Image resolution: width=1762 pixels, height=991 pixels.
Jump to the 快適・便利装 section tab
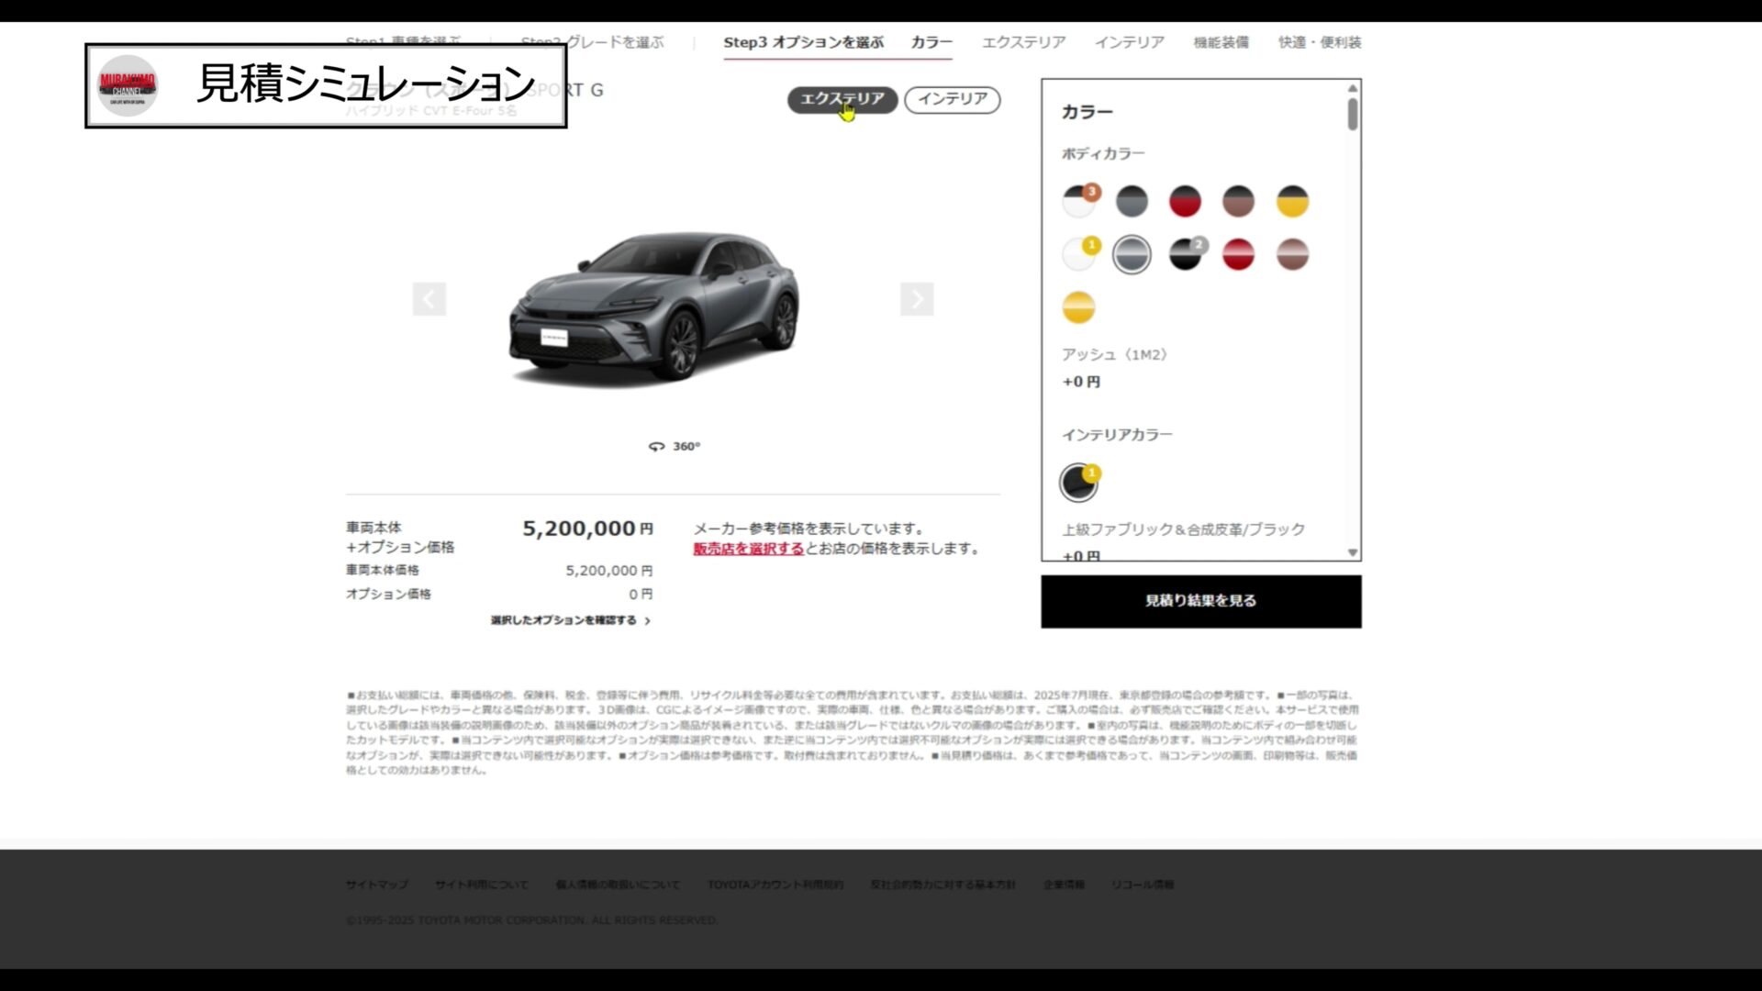(x=1320, y=42)
